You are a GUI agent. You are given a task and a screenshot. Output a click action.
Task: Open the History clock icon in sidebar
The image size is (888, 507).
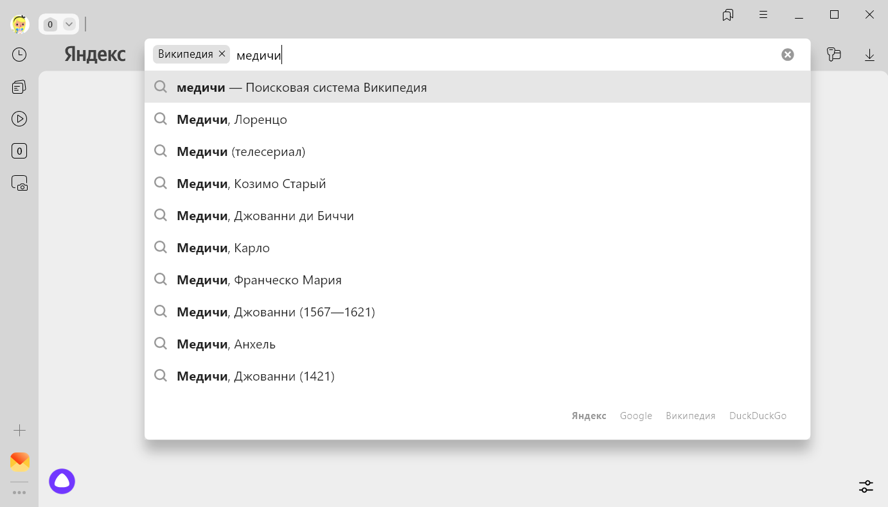pyautogui.click(x=19, y=55)
